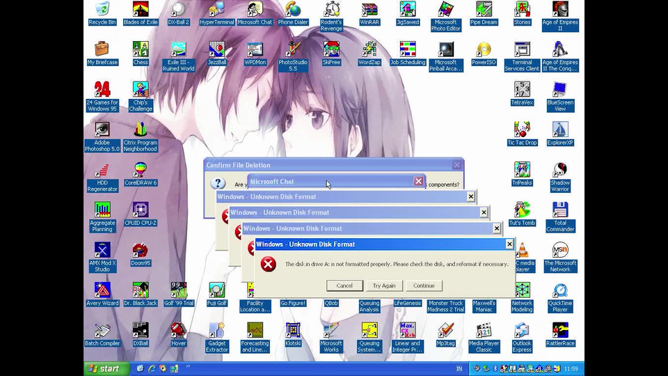Click Cancel in the disk format error
668x376 pixels.
[344, 285]
